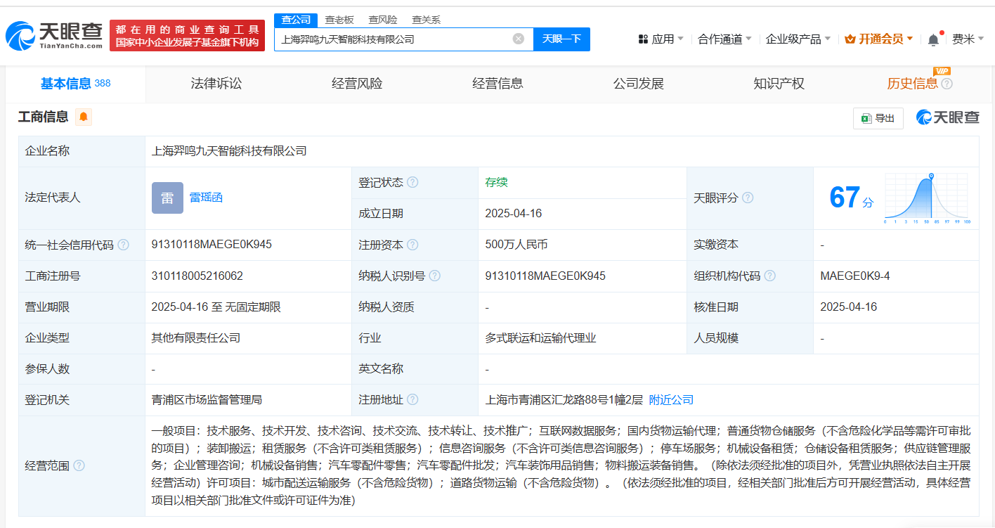The image size is (995, 528).
Task: Clear the search box with the X icon
Action: click(x=519, y=39)
